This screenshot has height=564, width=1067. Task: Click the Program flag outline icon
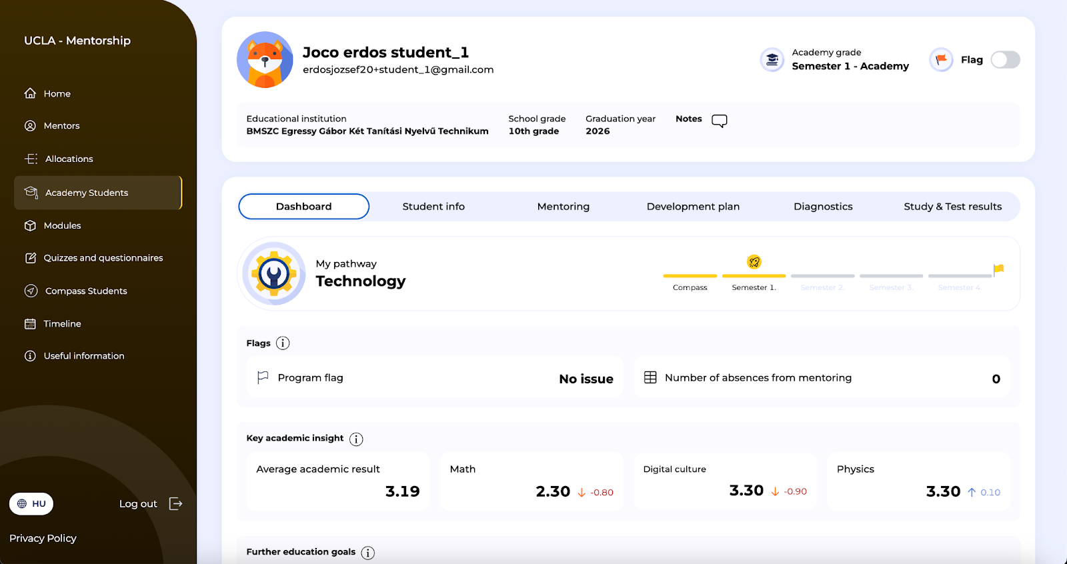point(263,377)
